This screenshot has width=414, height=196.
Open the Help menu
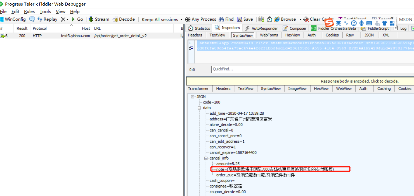click(x=75, y=11)
